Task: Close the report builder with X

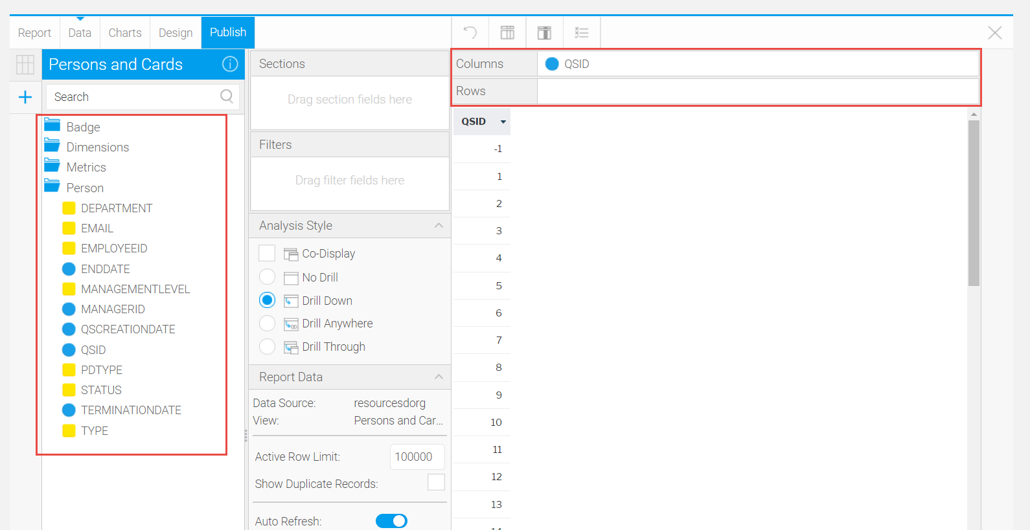Action: click(x=994, y=32)
